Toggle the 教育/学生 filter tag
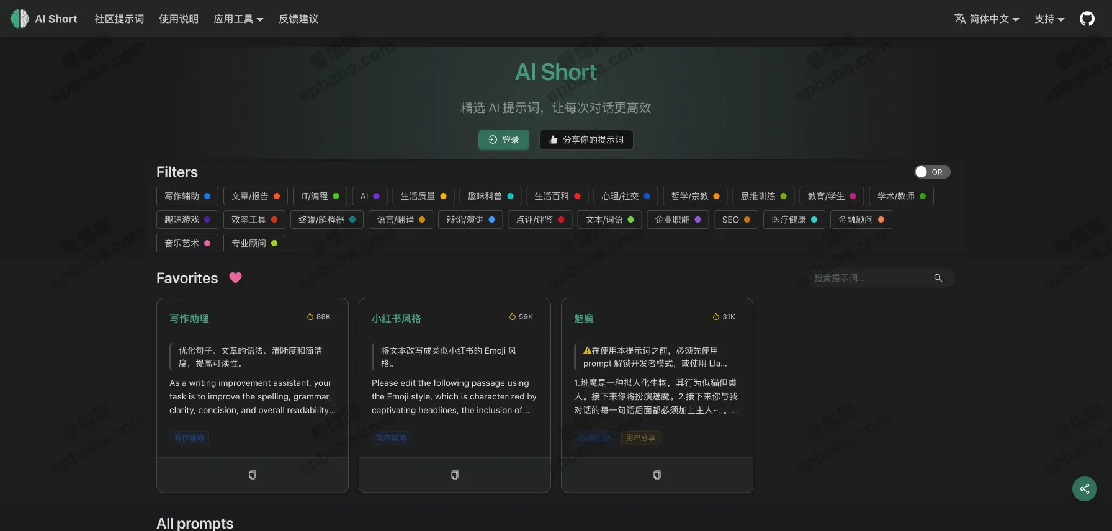1112x531 pixels. [x=832, y=196]
